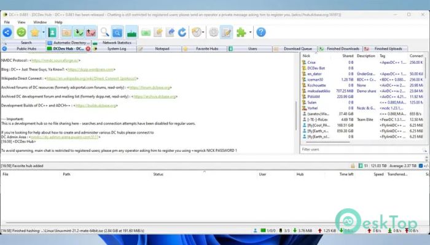This screenshot has width=430, height=245.
Task: Close the DCDev Hub tab with red X
Action: pos(88,48)
